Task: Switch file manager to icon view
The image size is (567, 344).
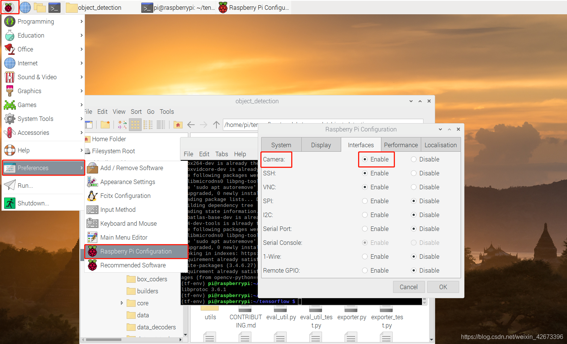Action: click(x=135, y=125)
